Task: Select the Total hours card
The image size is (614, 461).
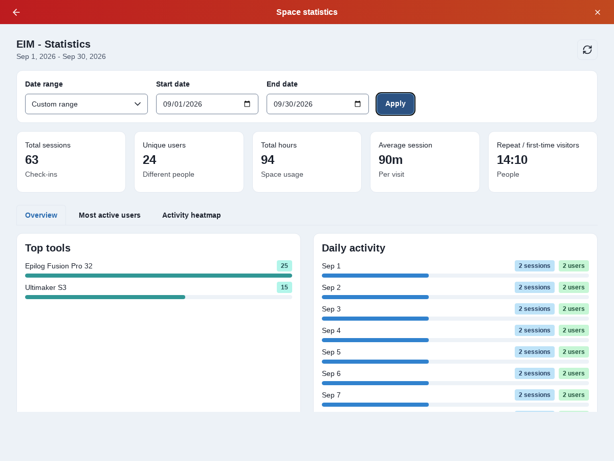Action: (307, 162)
